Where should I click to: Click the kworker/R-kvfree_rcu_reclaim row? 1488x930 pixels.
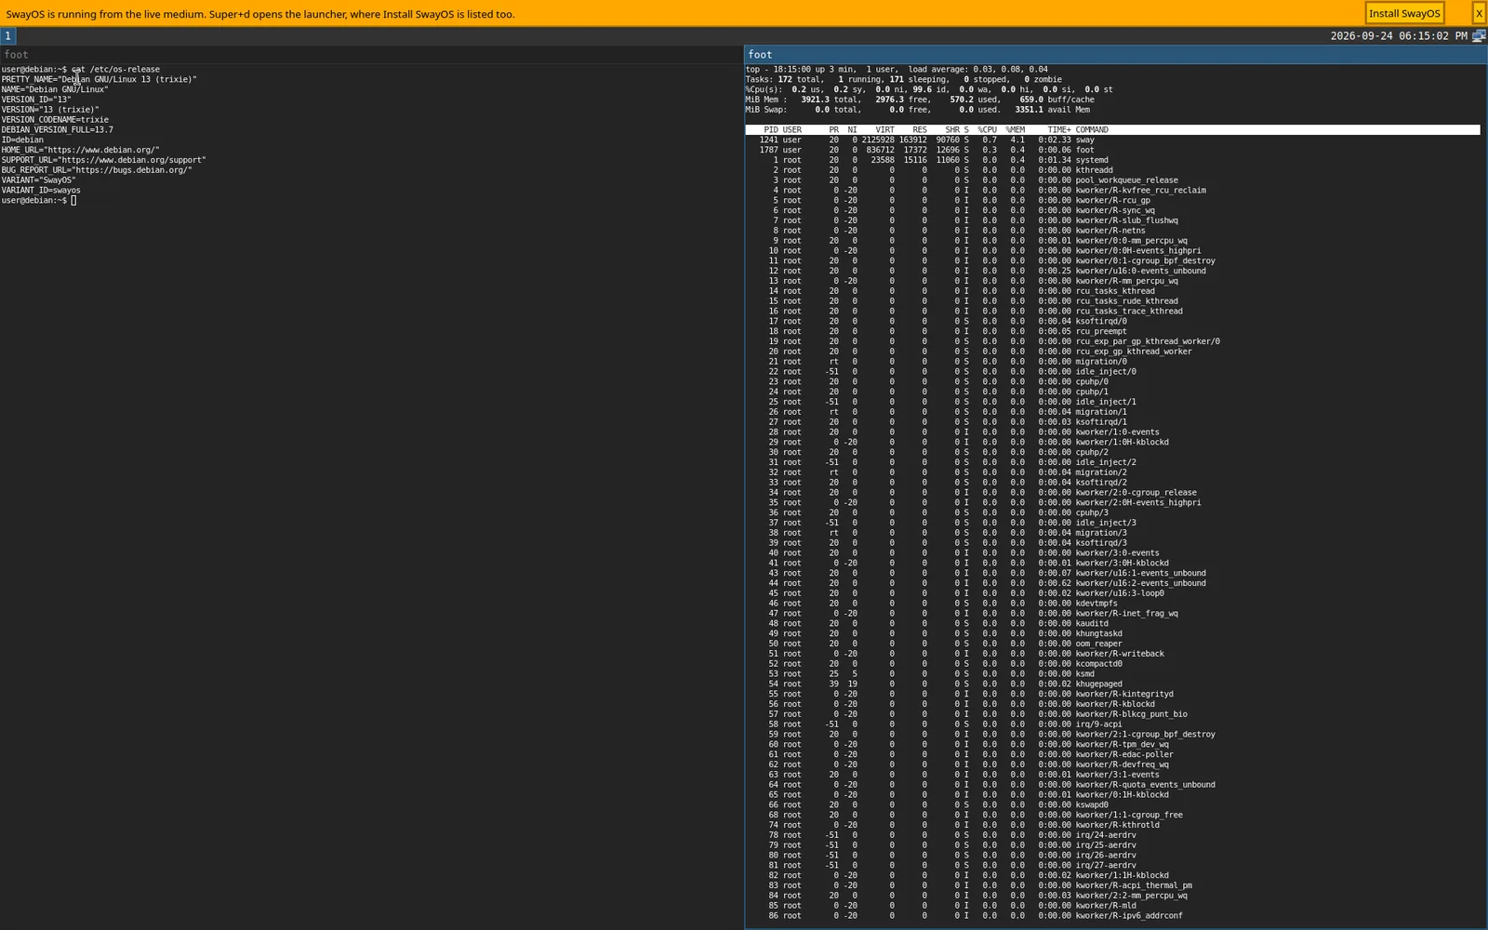point(1112,191)
